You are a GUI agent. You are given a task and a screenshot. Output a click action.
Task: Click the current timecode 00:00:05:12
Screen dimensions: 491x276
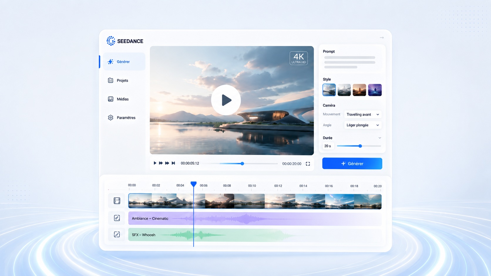(x=190, y=163)
